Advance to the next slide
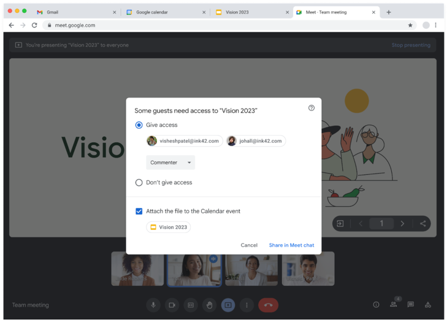Viewport: 447px width, 322px height. [402, 223]
